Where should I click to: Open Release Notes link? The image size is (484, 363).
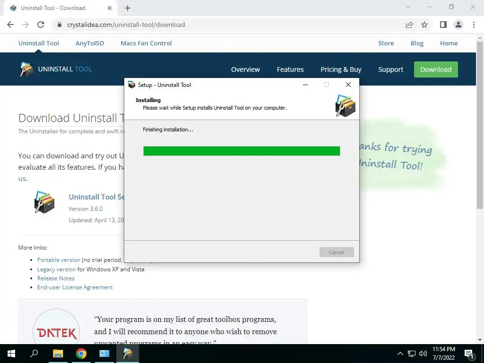point(56,278)
